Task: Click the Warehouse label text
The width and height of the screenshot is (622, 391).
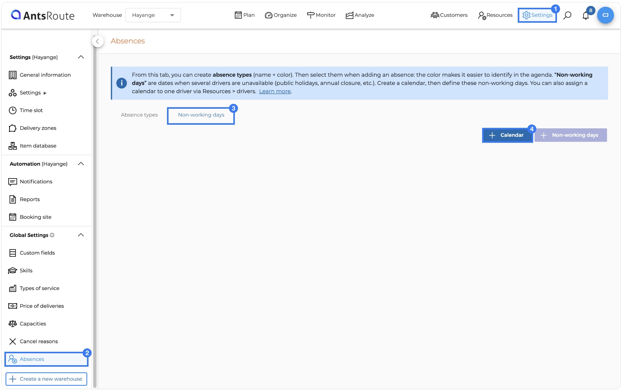Action: click(107, 15)
